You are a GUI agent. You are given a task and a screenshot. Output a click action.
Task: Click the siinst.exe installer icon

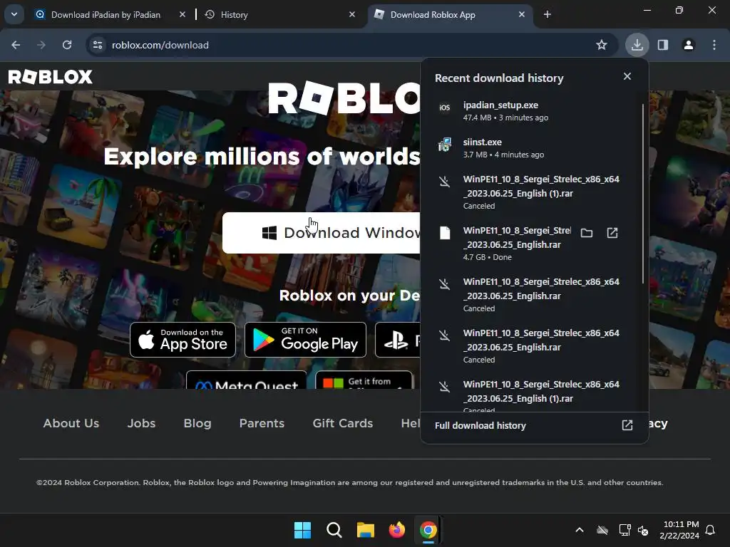tap(445, 145)
